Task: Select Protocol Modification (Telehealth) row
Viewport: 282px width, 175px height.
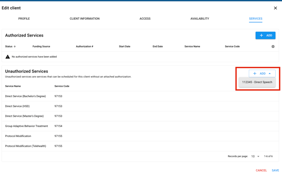Action: [140, 146]
